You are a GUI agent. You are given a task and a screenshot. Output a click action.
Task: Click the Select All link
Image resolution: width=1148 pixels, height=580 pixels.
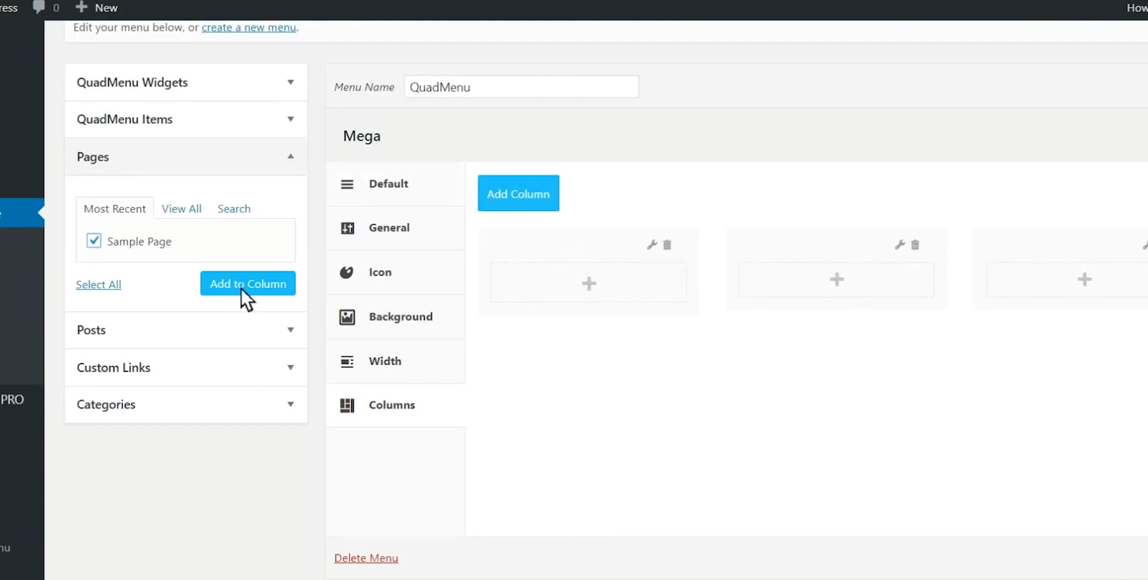pos(99,285)
